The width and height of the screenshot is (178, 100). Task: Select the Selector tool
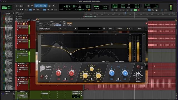point(41,6)
